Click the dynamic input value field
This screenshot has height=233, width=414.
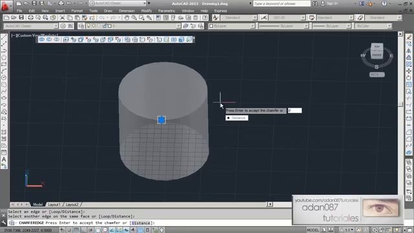pyautogui.click(x=295, y=111)
